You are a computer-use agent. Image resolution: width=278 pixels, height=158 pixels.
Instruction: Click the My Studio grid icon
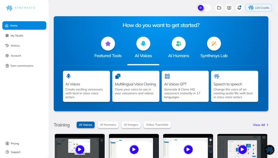(x=7, y=36)
